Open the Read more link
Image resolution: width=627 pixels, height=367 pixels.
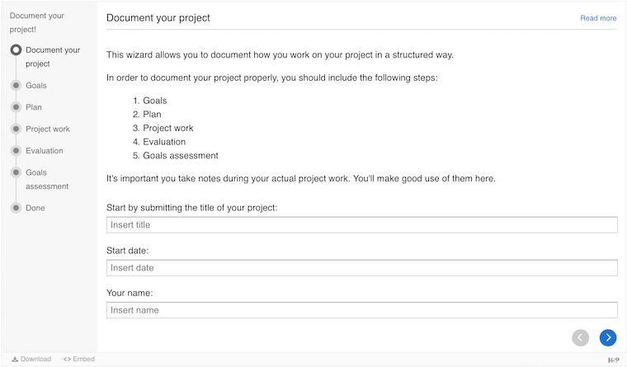point(598,18)
